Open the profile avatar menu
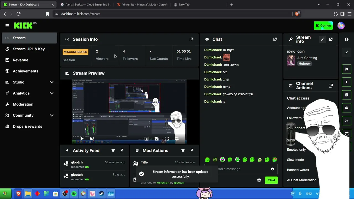 (341, 25)
